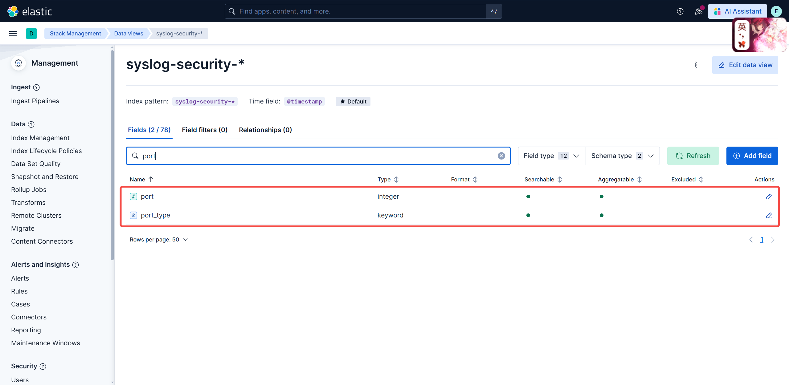Click the edit pencil for port field

point(769,197)
